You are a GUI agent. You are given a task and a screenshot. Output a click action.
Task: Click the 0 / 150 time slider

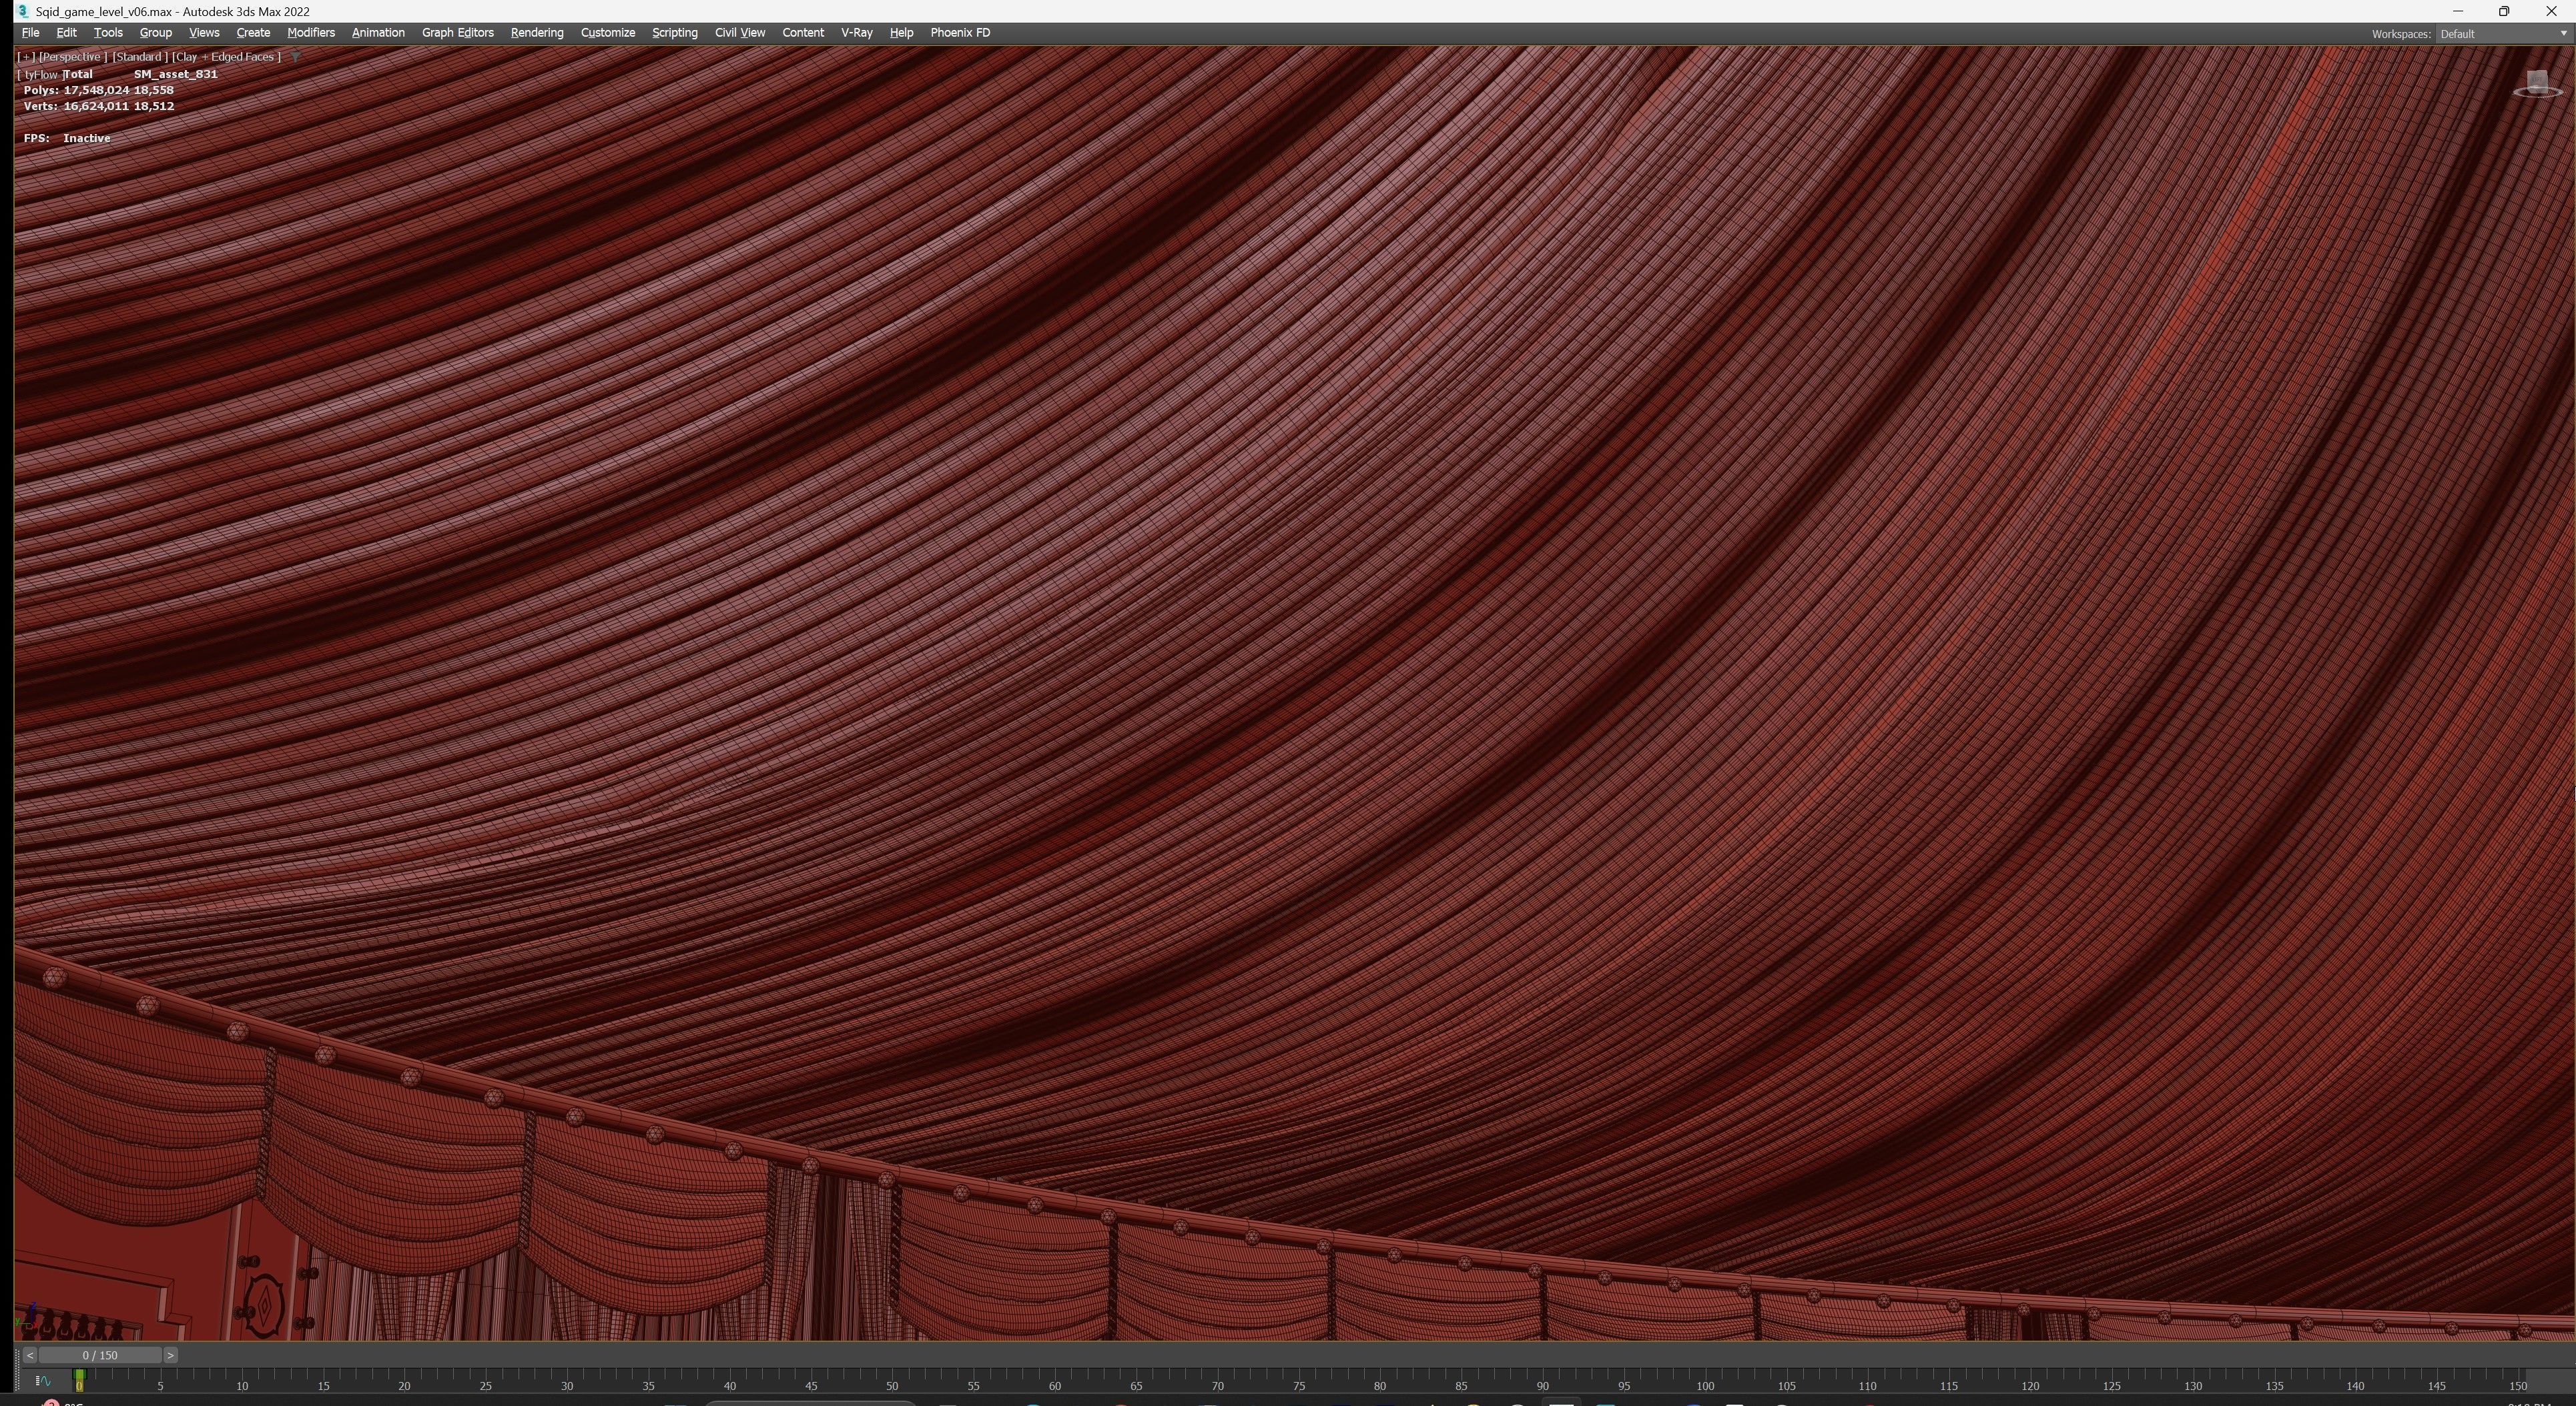point(100,1355)
